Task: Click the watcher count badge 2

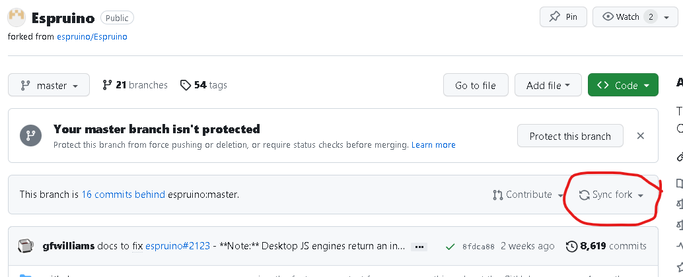Action: (651, 17)
